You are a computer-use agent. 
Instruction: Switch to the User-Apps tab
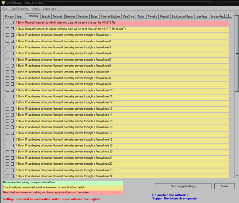202,16
